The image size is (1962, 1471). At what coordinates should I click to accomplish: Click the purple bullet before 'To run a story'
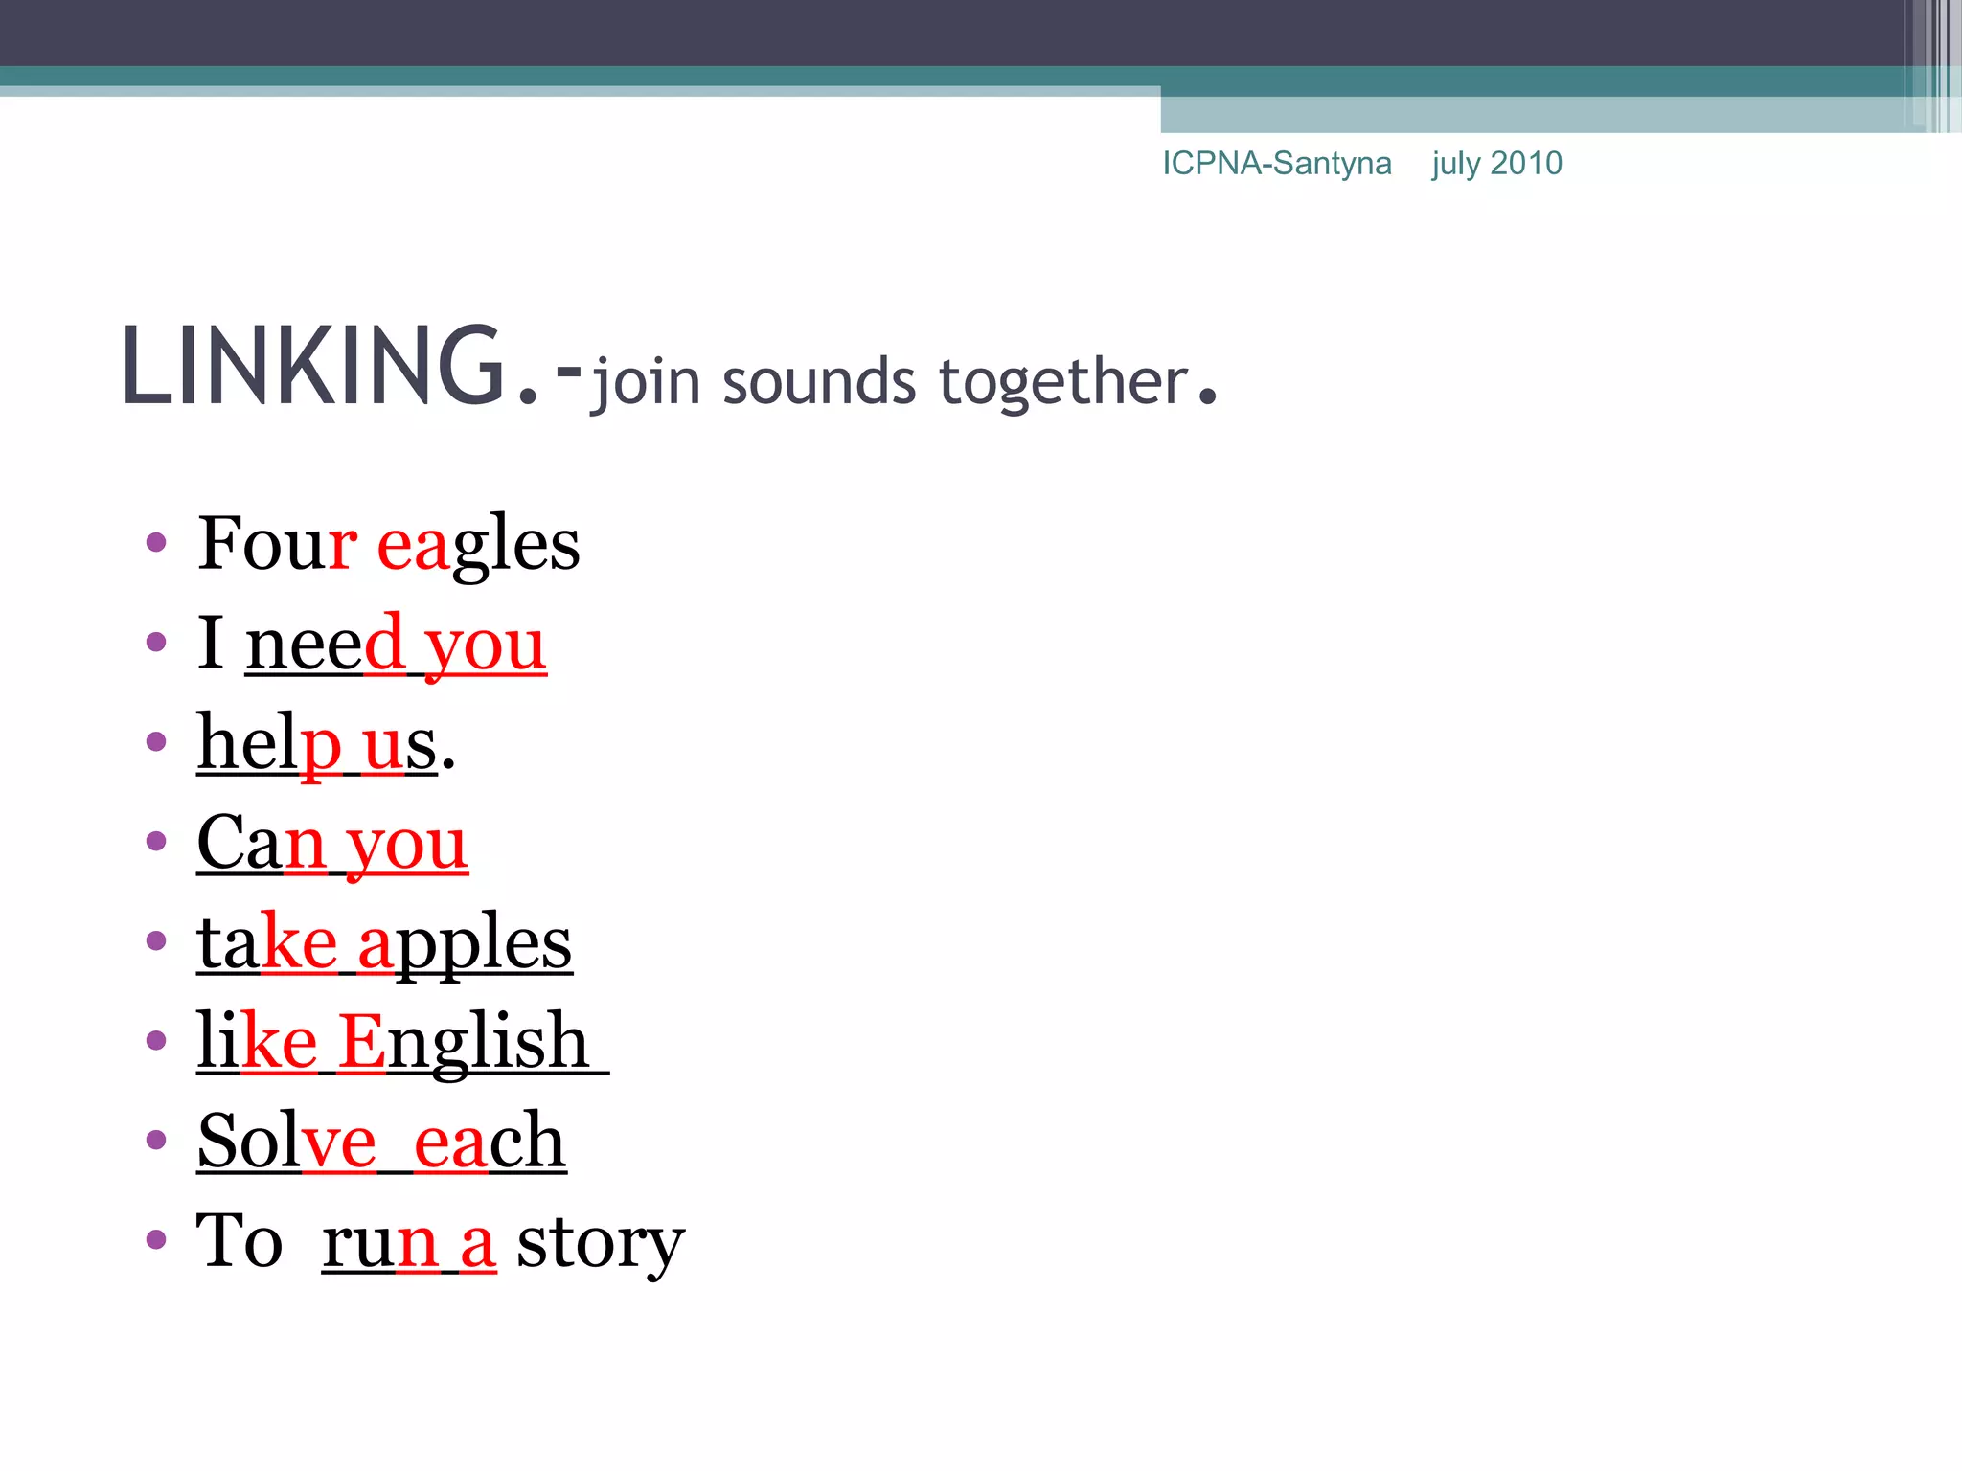click(x=156, y=1240)
